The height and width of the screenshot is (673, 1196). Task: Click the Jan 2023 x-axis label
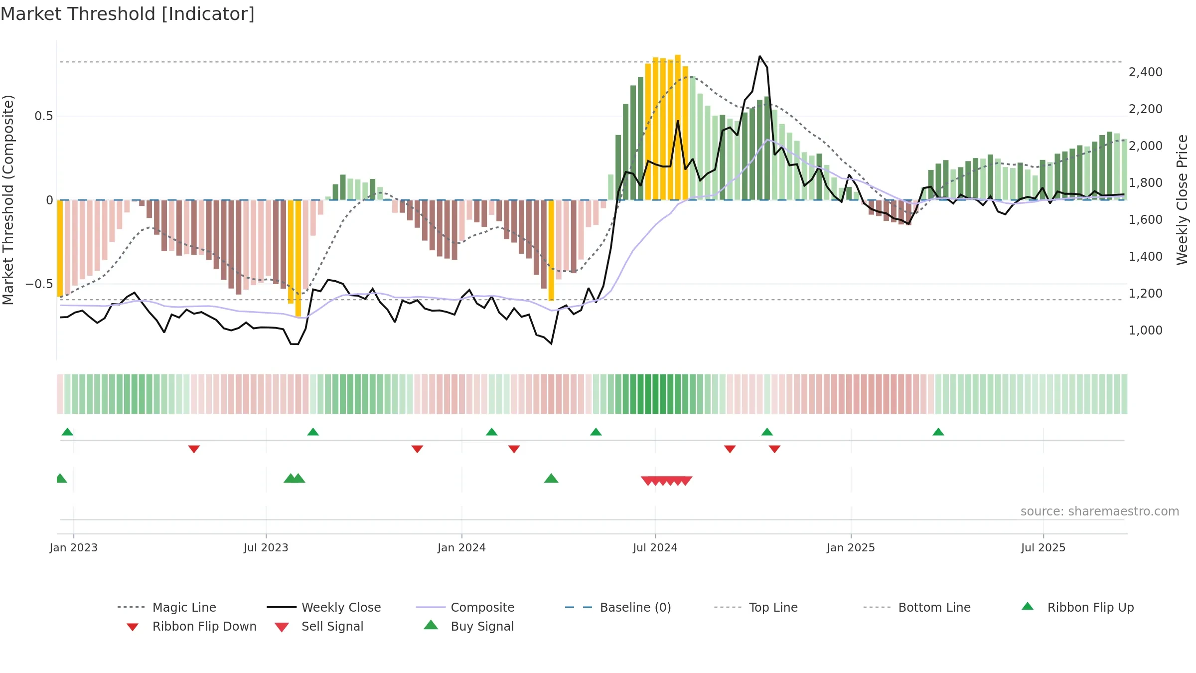click(x=74, y=548)
